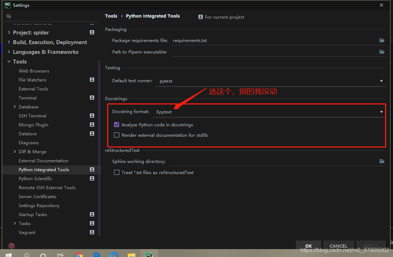Click the settings tree vertical scrollbar
Viewport: 393px width, 257px height.
[x=99, y=148]
